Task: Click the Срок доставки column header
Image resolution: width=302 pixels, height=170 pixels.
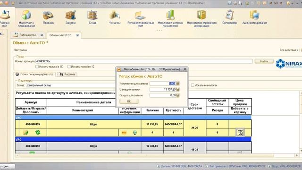Action: tap(195, 106)
